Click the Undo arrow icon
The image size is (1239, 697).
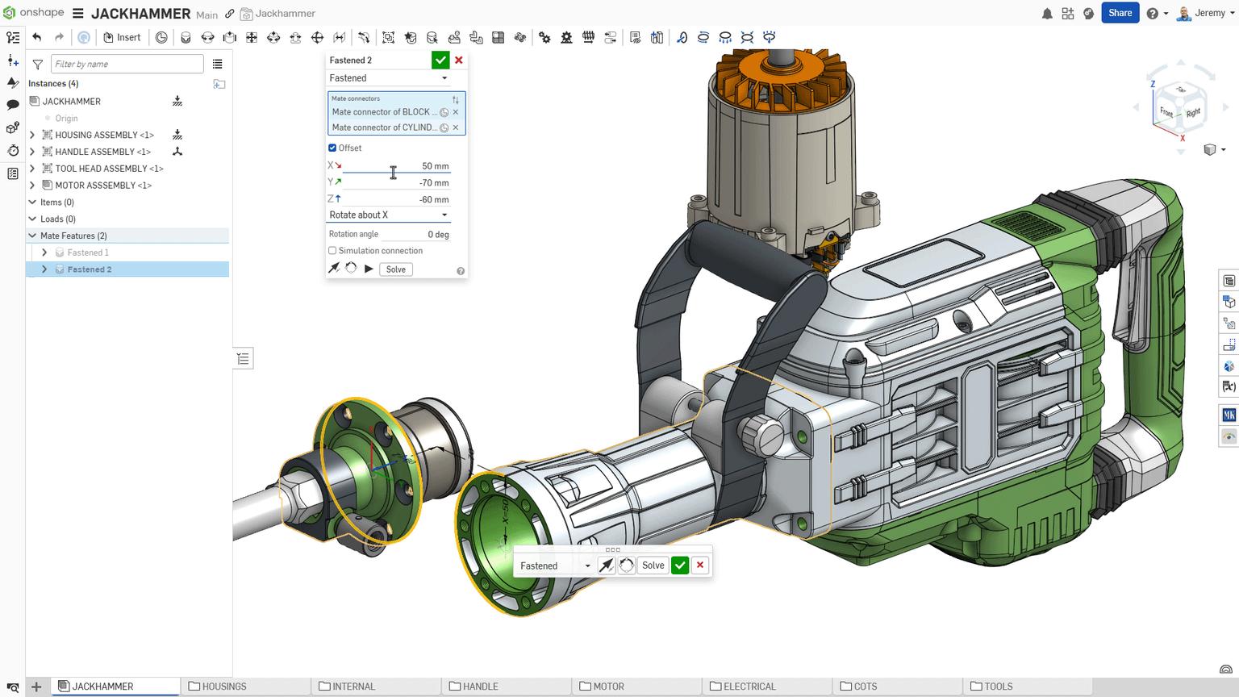pos(37,36)
